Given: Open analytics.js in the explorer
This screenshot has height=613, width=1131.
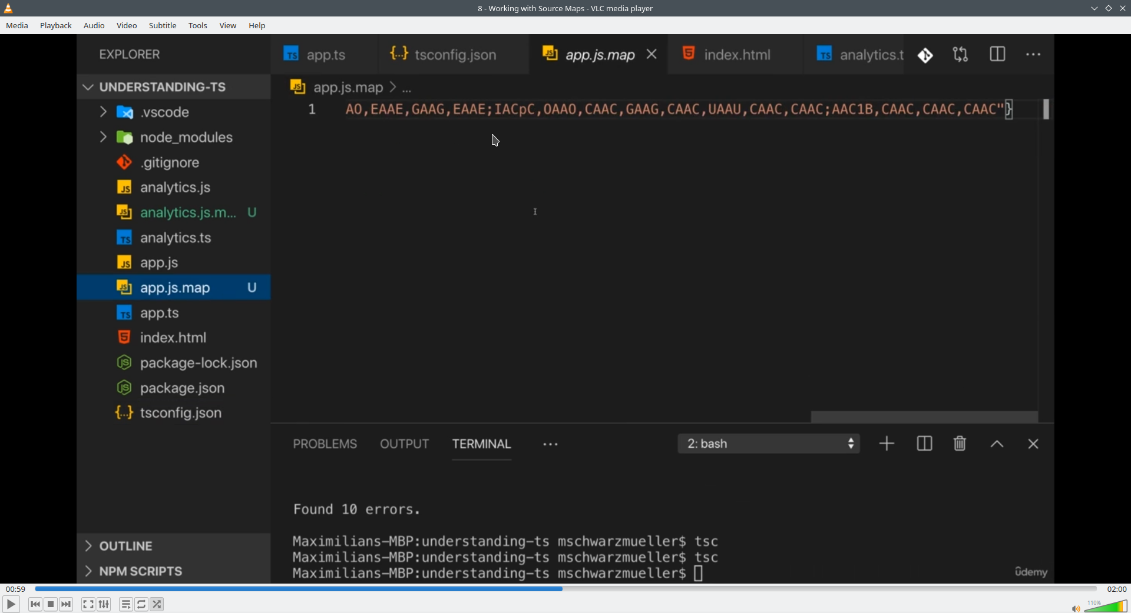Looking at the screenshot, I should (x=174, y=188).
